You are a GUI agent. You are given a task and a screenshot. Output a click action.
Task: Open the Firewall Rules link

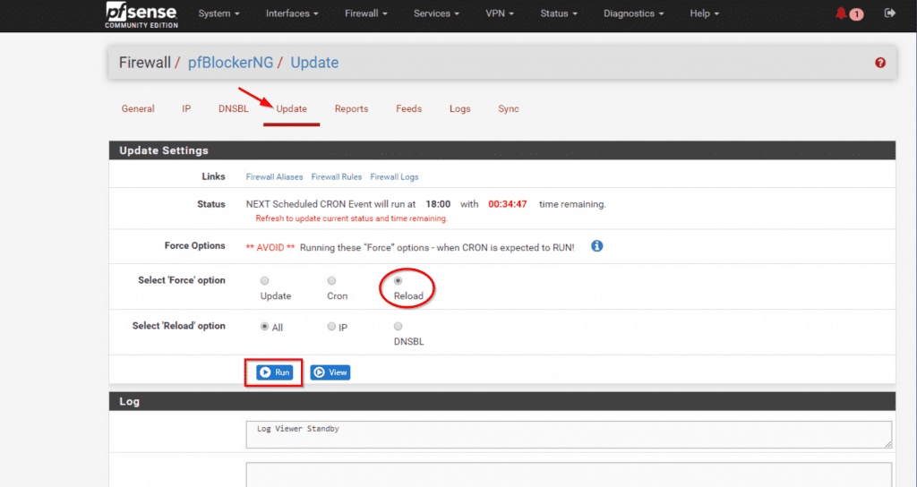click(337, 176)
